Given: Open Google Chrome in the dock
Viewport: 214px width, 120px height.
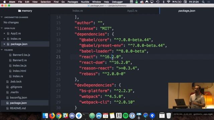Looking at the screenshot, I should pos(59,116).
